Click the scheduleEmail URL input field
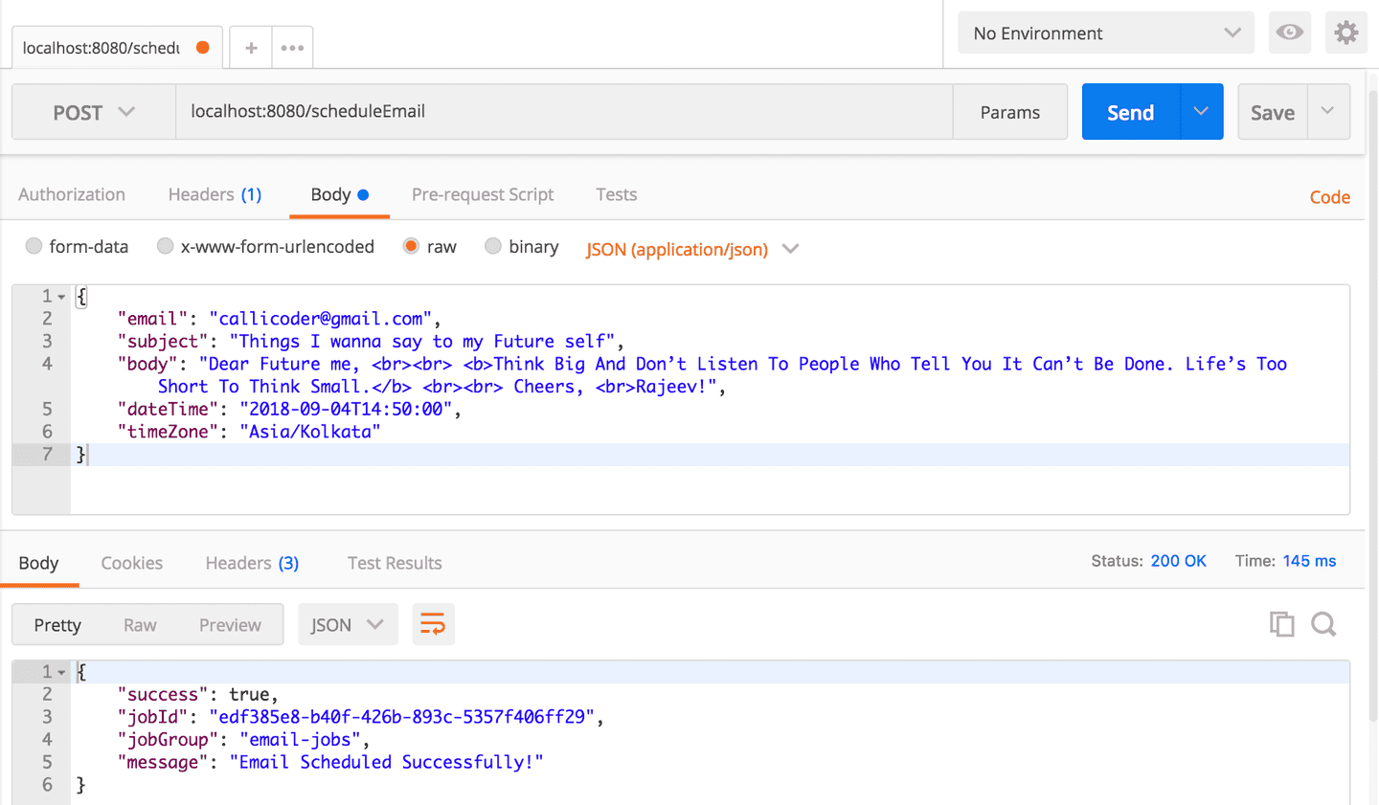The height and width of the screenshot is (805, 1379). click(565, 111)
